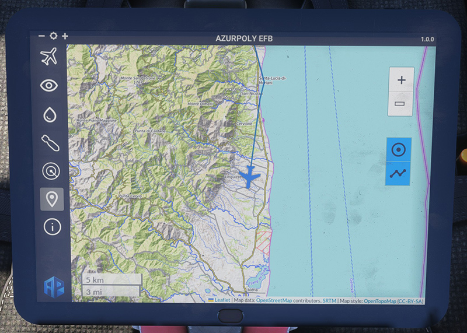
Task: Select the map pin location tab
Action: pyautogui.click(x=52, y=199)
